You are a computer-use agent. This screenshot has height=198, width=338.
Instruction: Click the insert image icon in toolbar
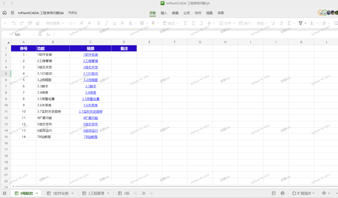tap(336, 23)
